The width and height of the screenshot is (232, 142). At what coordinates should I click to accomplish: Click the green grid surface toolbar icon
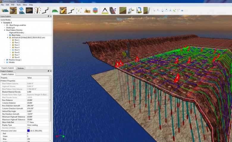click(55, 11)
